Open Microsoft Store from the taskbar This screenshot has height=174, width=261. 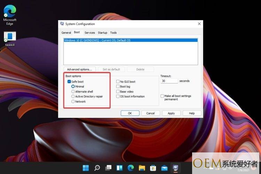pos(153,168)
